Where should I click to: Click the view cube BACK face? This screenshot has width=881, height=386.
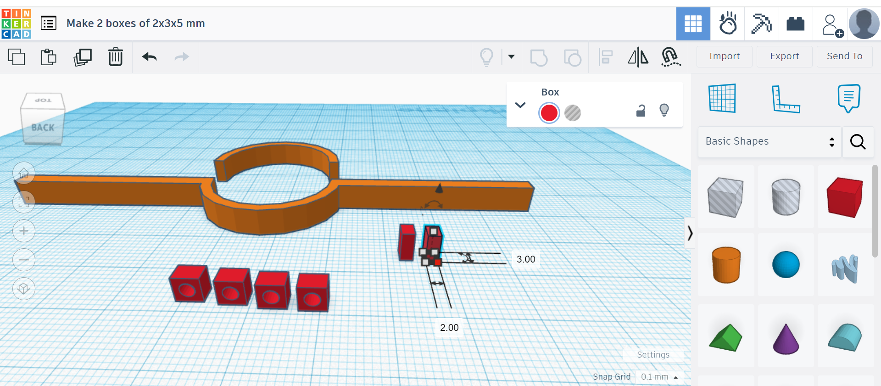tap(43, 128)
